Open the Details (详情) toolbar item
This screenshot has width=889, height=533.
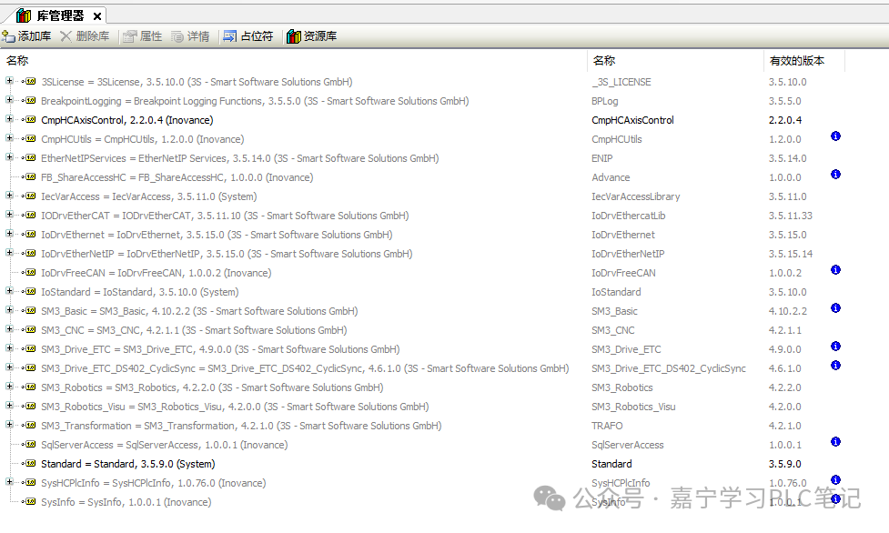point(177,36)
